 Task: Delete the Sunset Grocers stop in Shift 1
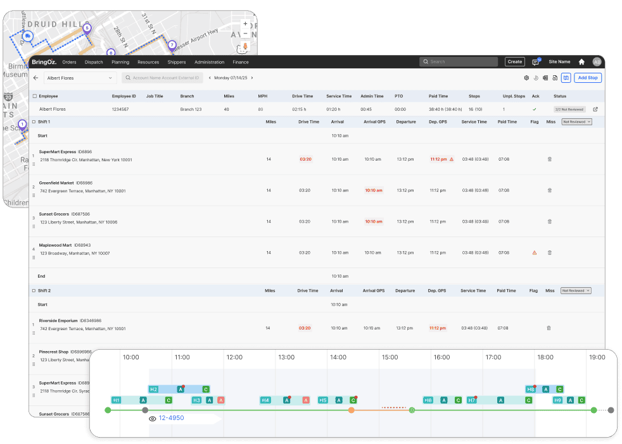(549, 222)
